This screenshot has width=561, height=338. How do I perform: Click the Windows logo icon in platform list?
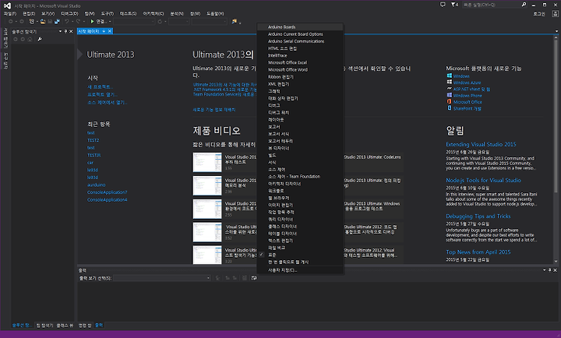(450, 76)
